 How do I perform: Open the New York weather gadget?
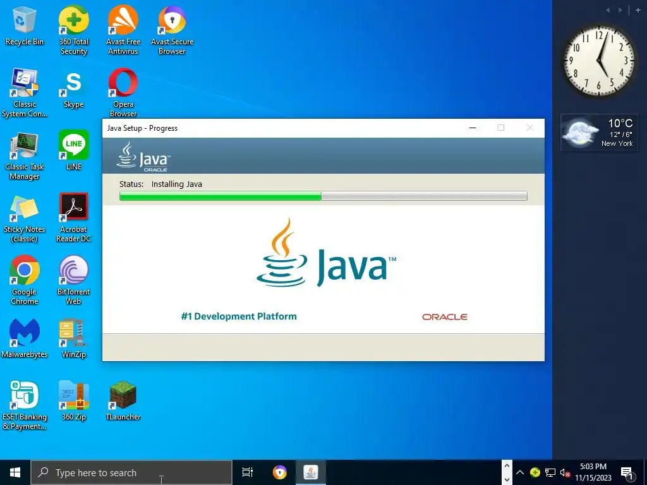point(599,133)
